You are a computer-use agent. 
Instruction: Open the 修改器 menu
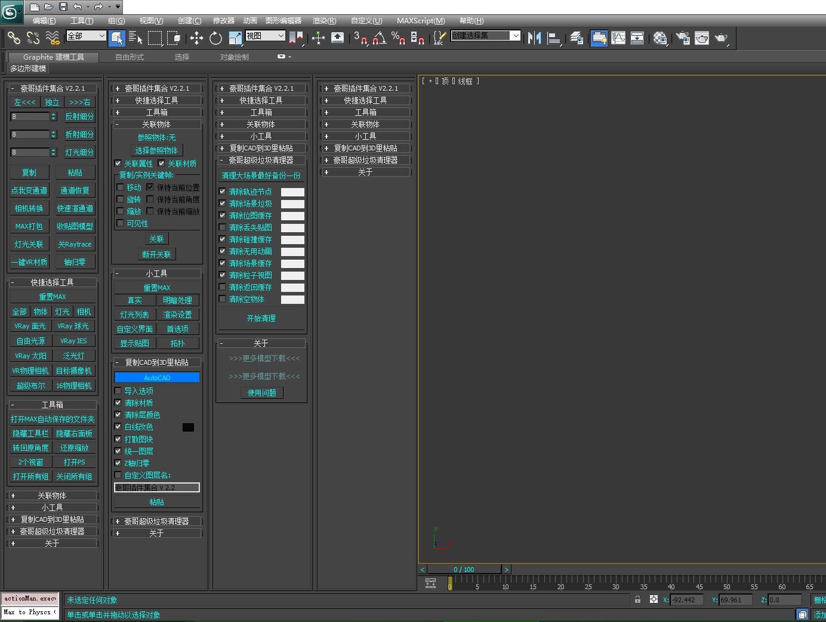tap(224, 20)
